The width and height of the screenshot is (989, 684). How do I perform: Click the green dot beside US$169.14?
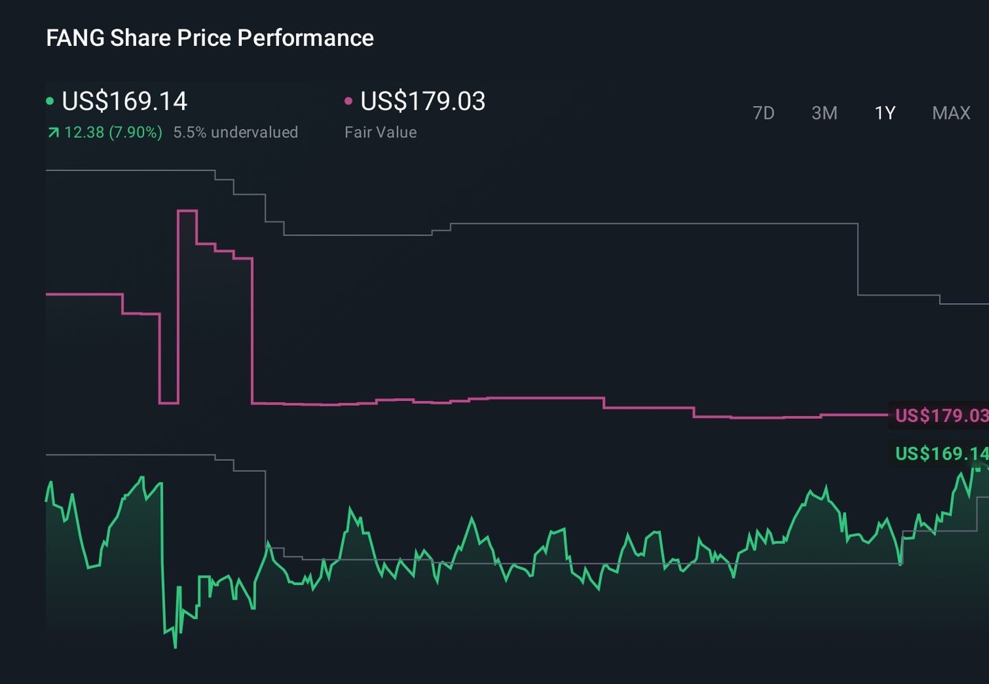[x=50, y=101]
